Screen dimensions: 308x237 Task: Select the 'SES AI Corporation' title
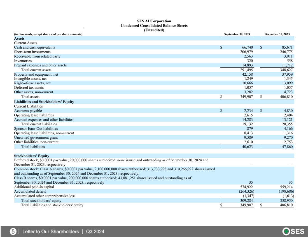(x=154, y=21)
